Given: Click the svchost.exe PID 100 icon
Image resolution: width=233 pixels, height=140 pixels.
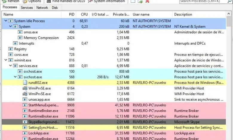Looking at the screenshot, I should [x=20, y=71].
